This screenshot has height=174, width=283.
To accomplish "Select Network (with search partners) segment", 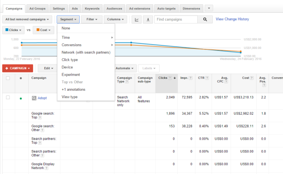I will click(86, 52).
